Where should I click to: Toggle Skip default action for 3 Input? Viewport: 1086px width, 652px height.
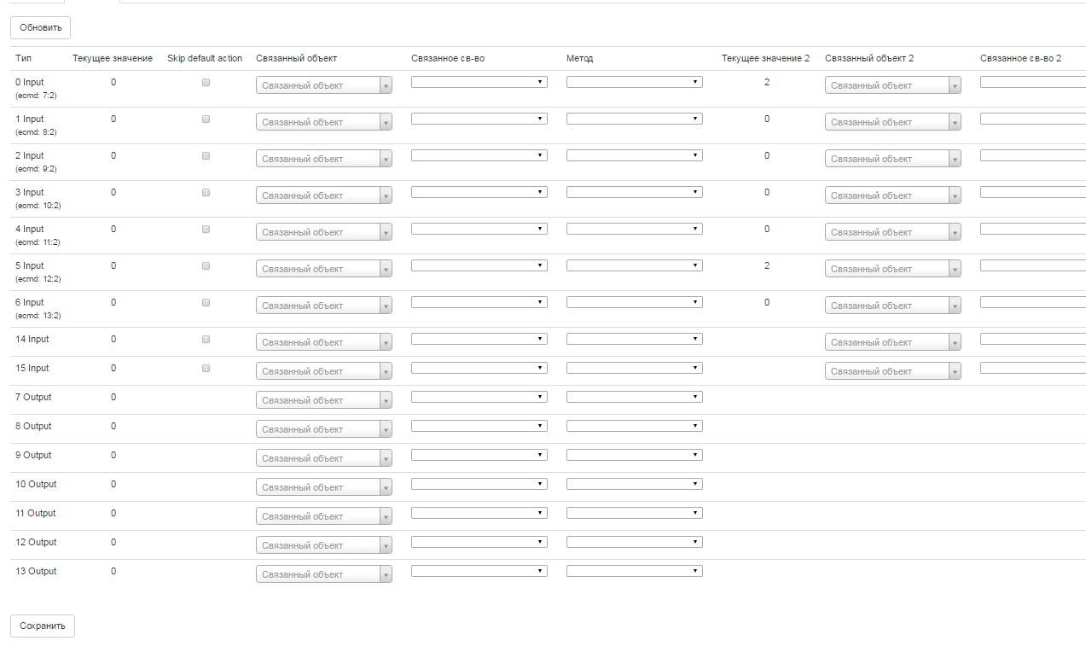click(x=206, y=193)
